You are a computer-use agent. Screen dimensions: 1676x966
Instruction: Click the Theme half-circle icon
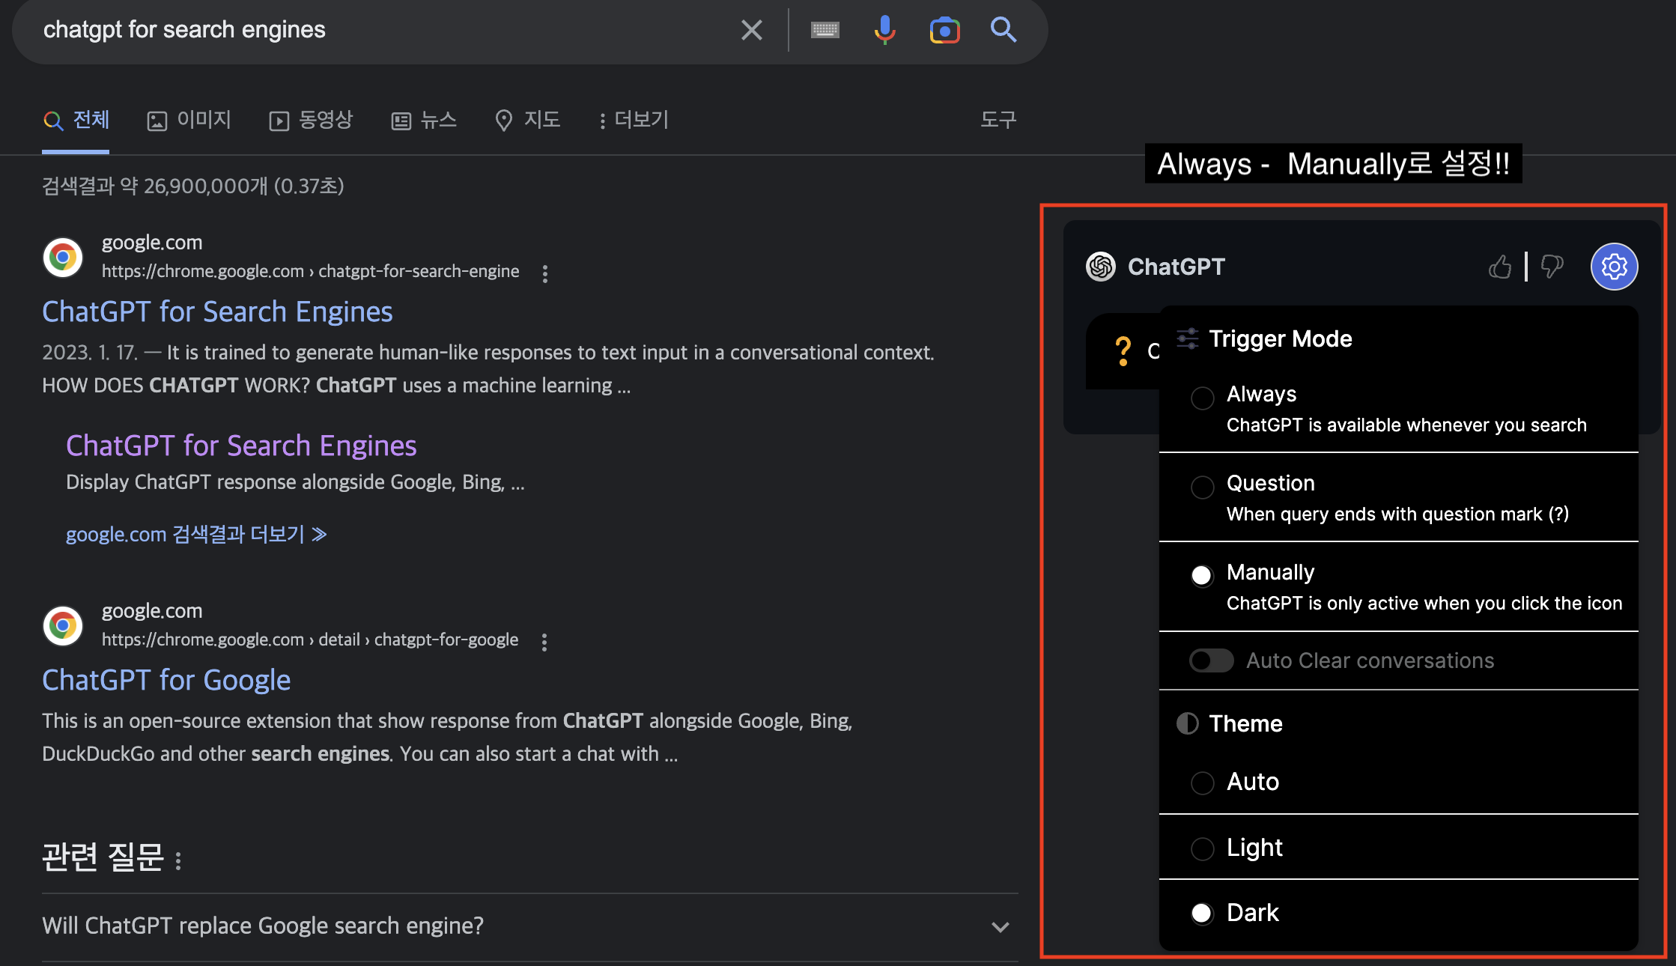coord(1188,723)
